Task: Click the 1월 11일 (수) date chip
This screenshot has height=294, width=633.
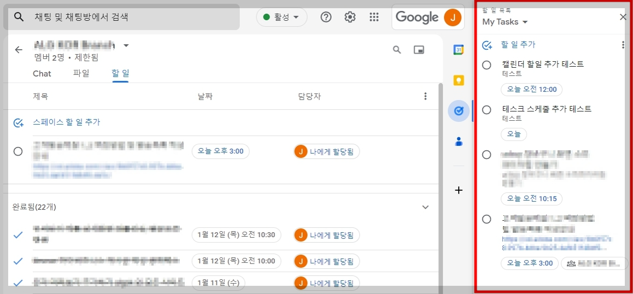Action: (x=219, y=282)
